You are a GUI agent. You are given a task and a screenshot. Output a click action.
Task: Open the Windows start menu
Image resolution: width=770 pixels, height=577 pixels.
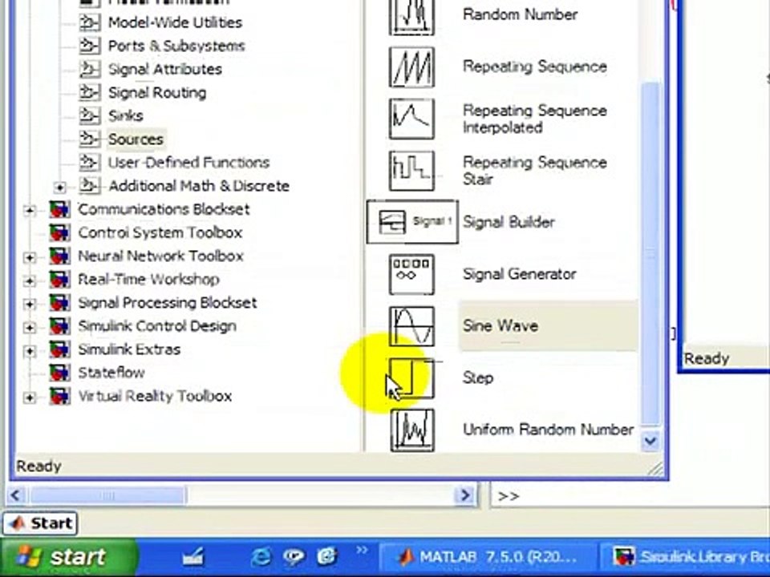click(x=69, y=558)
